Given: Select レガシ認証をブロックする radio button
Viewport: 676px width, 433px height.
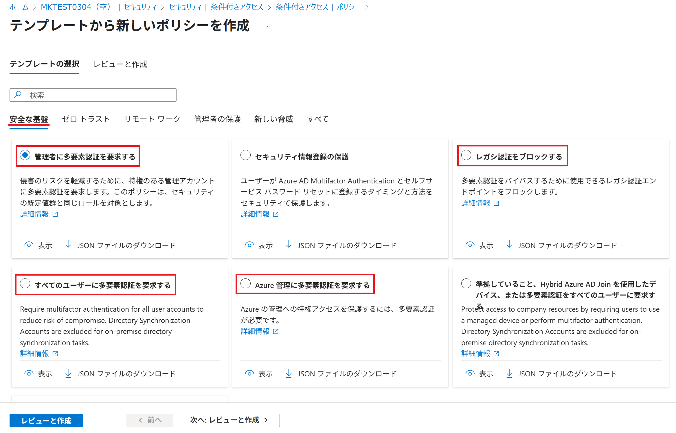Looking at the screenshot, I should (466, 155).
